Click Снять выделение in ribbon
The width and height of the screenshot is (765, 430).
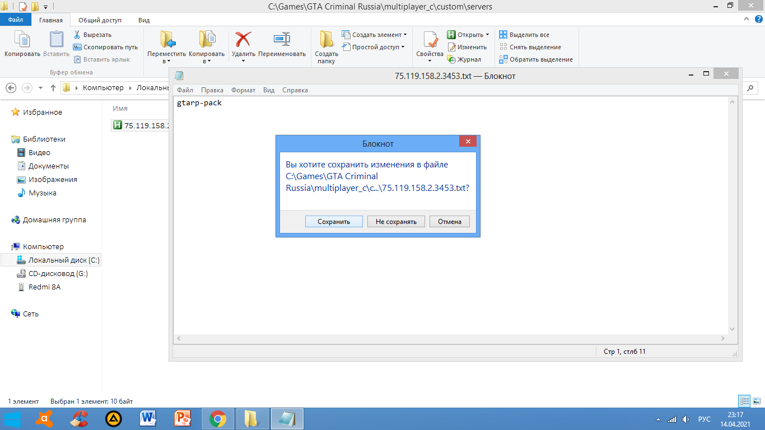[x=530, y=47]
